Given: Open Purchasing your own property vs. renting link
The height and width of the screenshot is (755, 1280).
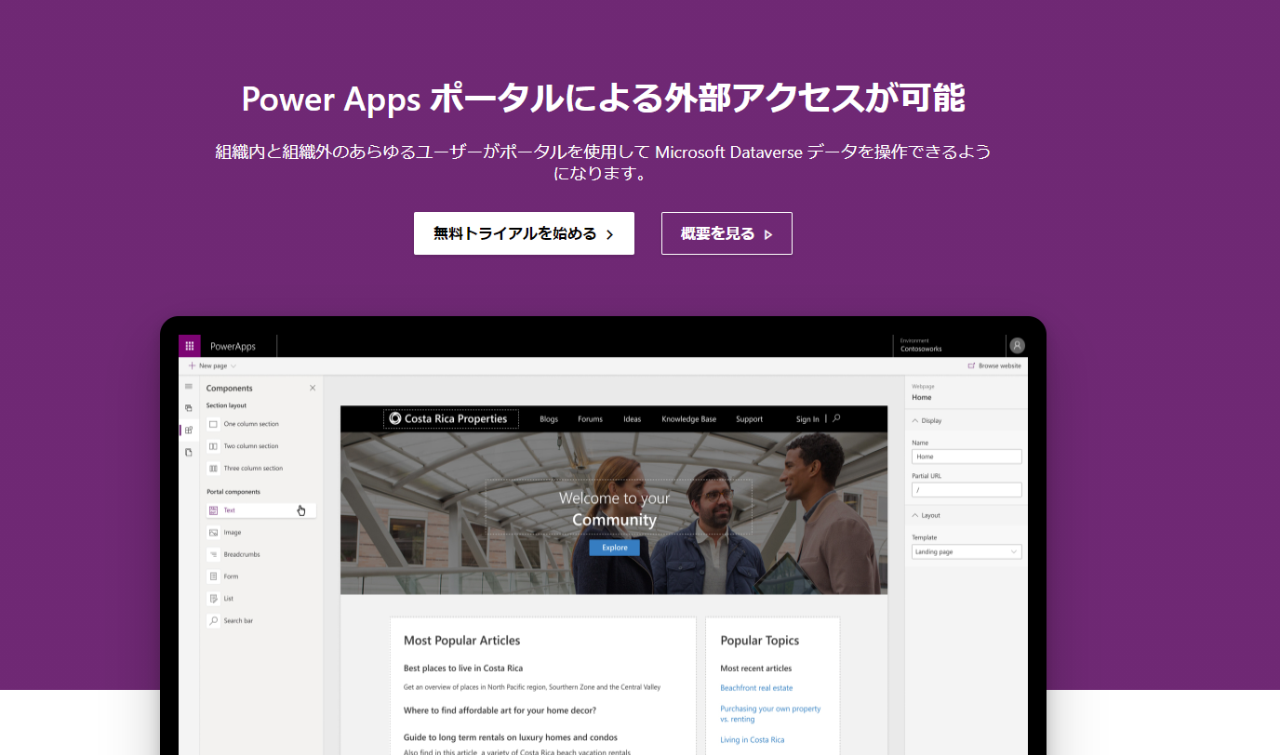Looking at the screenshot, I should click(770, 713).
